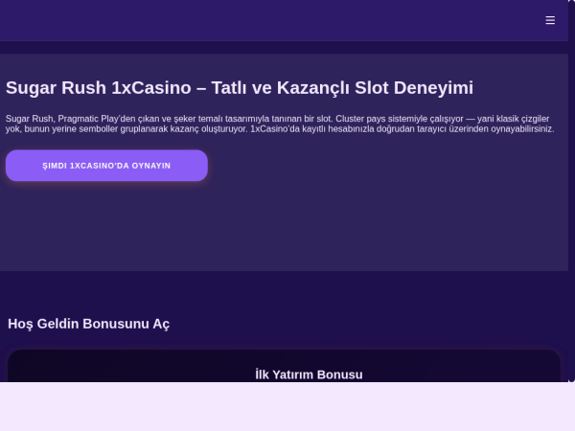Click the İlk Yatırım Bonusu card title
The width and height of the screenshot is (575, 431).
[309, 374]
